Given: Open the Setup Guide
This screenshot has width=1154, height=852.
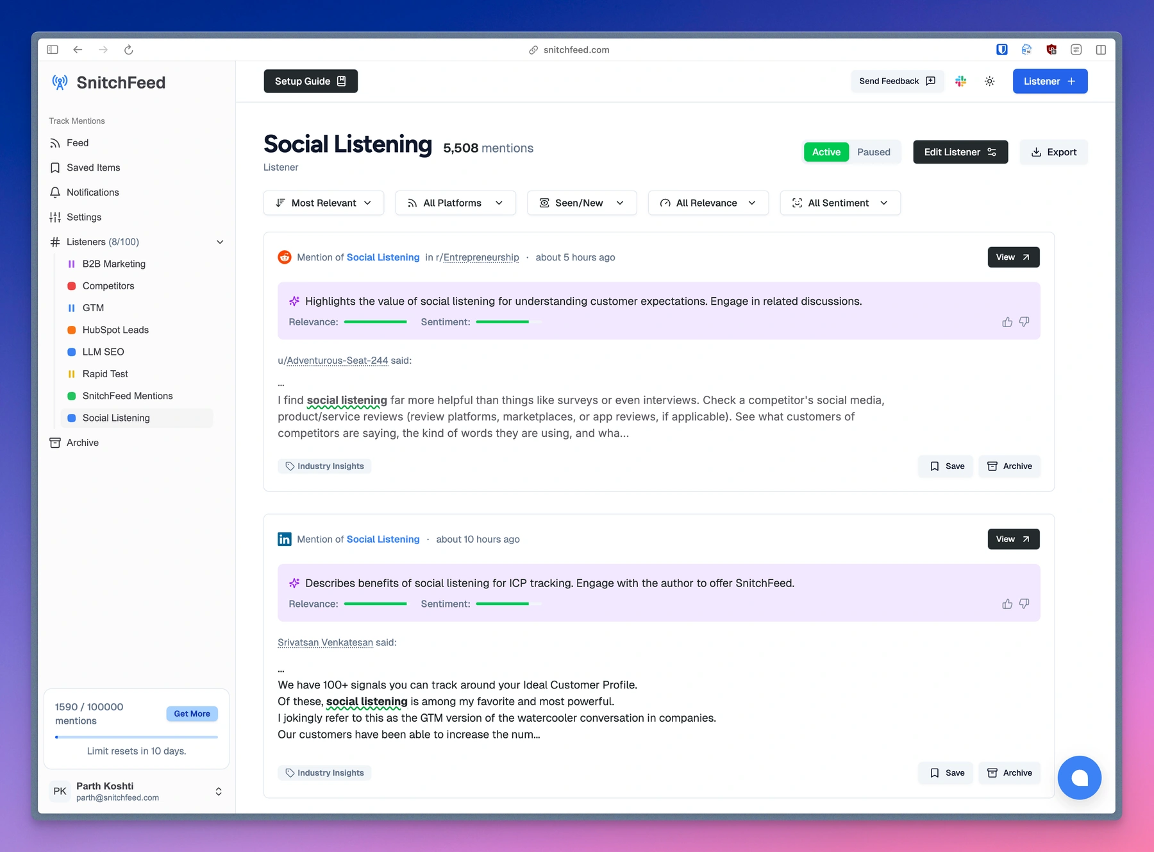Looking at the screenshot, I should [310, 81].
